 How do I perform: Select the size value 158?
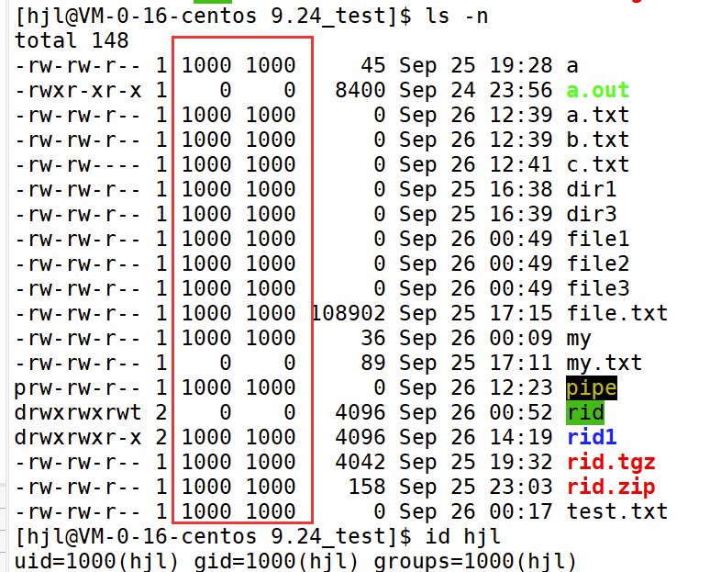(366, 487)
